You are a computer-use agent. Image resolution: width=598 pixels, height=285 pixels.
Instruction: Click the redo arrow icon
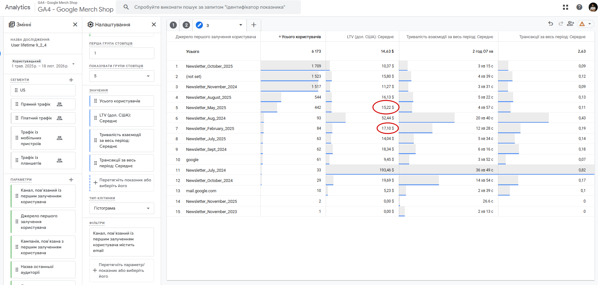(x=561, y=23)
